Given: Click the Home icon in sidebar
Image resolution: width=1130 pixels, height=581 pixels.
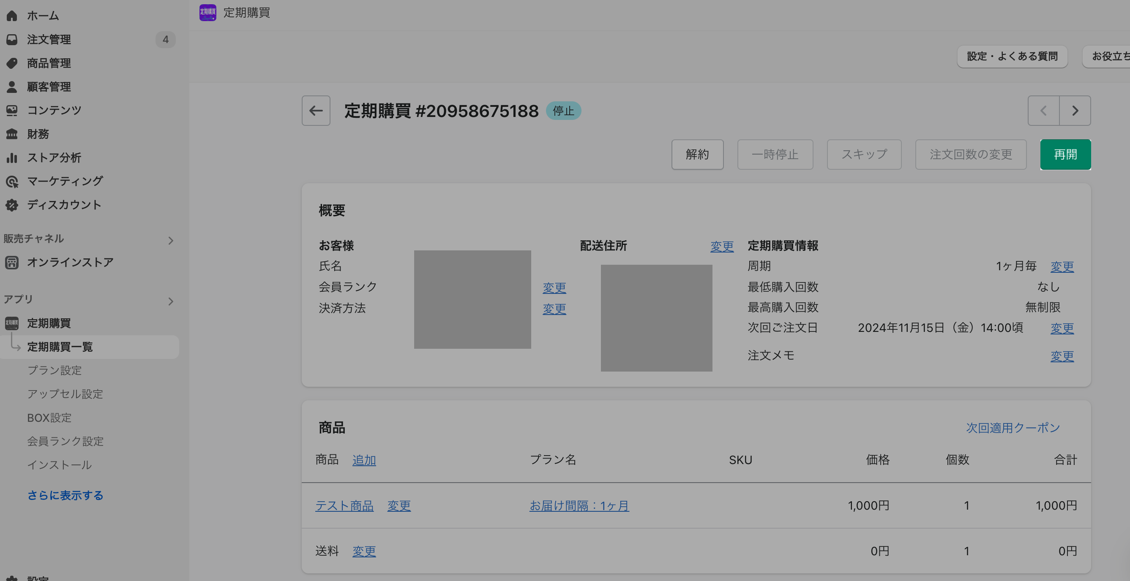Looking at the screenshot, I should tap(12, 16).
